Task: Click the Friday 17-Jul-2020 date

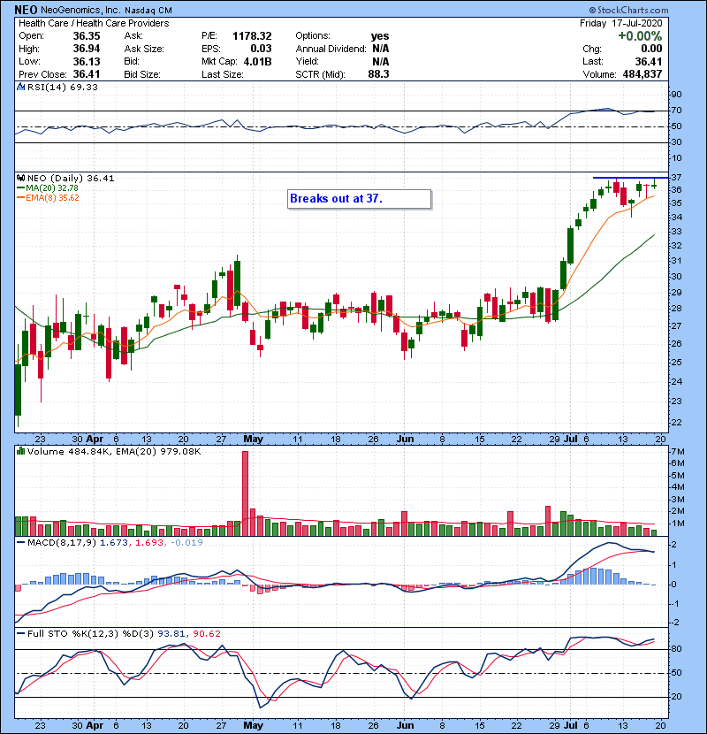Action: (x=621, y=23)
